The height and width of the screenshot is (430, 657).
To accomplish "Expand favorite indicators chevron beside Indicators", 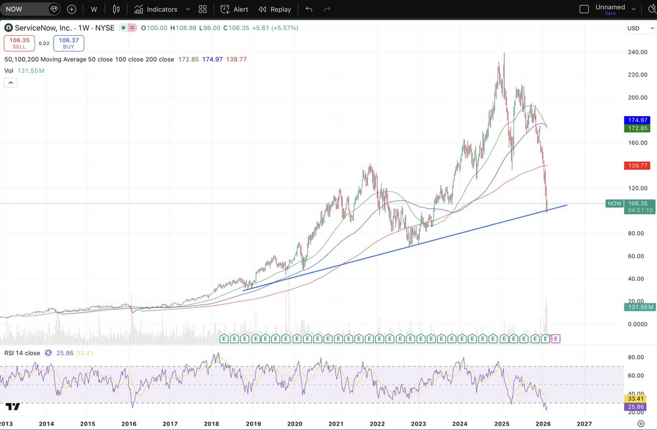I will point(188,9).
